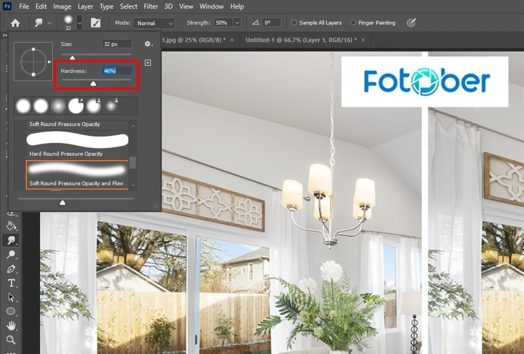The image size is (524, 354).
Task: Switch to the Untitled-1 document tab
Action: (x=301, y=40)
